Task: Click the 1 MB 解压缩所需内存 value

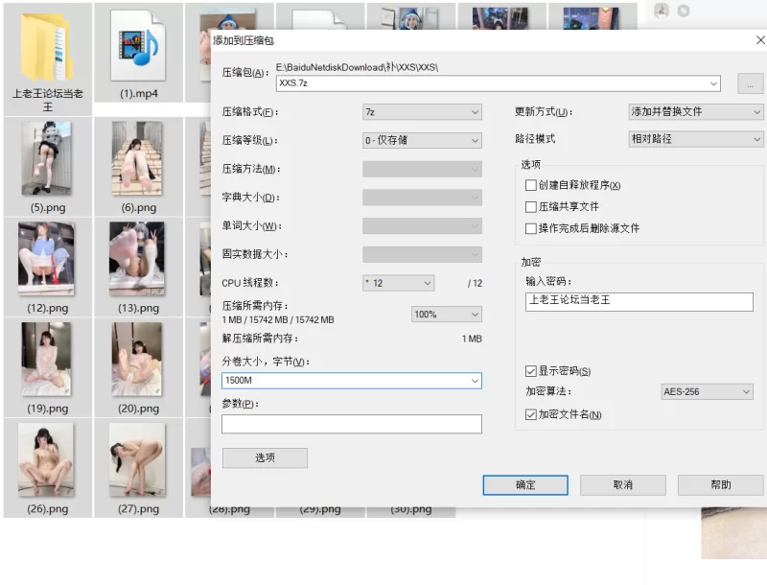Action: click(x=472, y=339)
